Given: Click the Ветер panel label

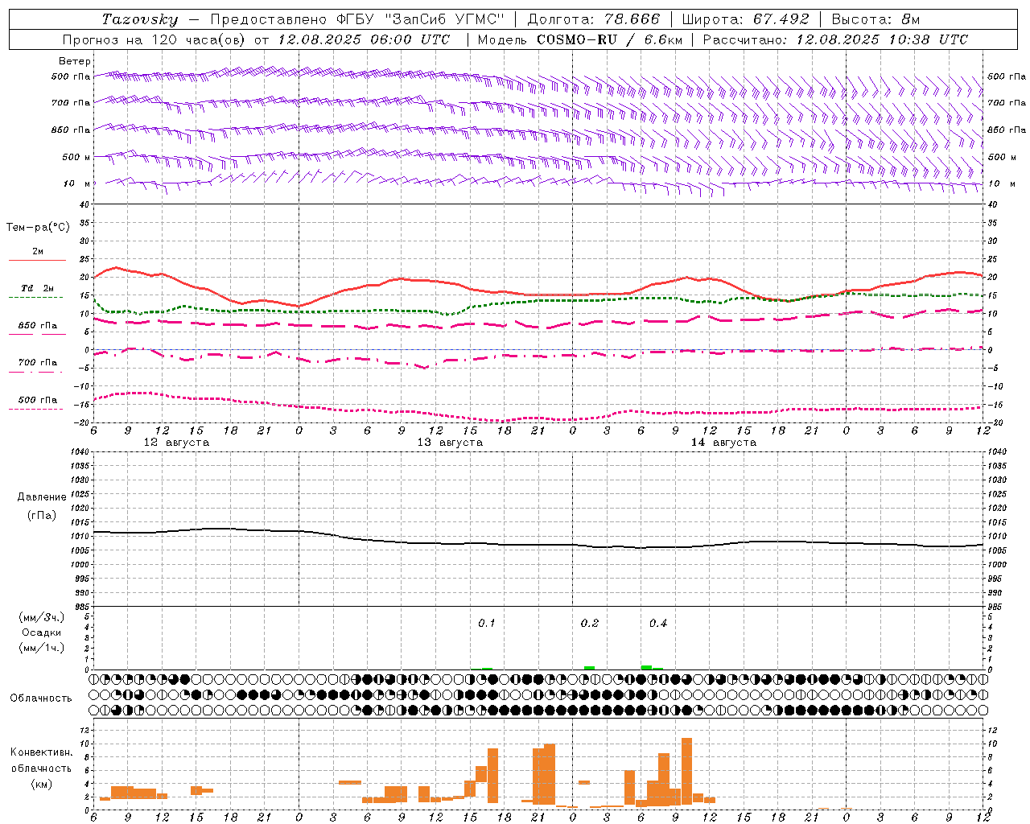Looking at the screenshot, I should tap(75, 61).
